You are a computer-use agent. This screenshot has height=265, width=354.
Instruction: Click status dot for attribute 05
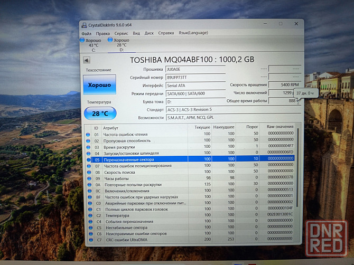(89, 160)
